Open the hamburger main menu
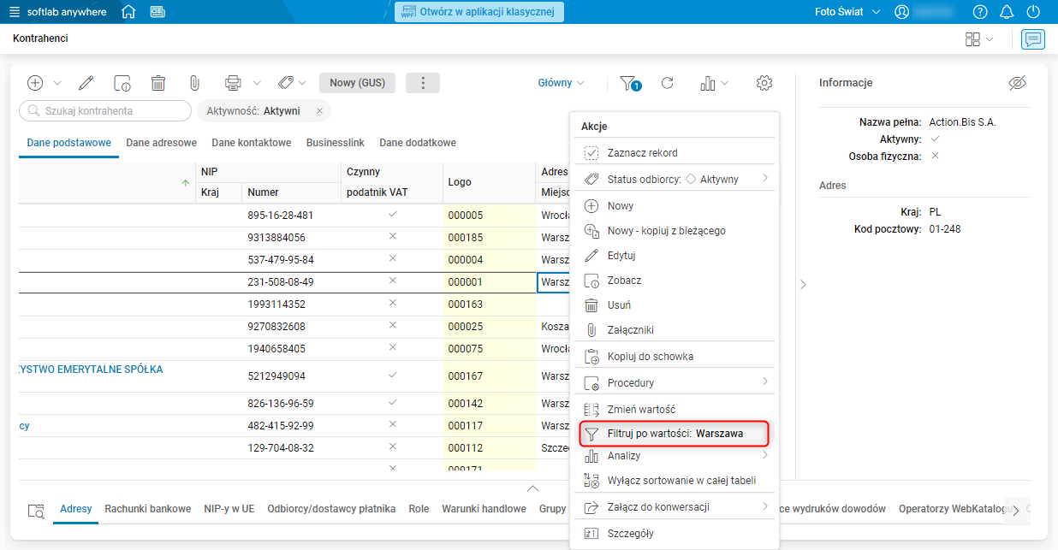This screenshot has height=550, width=1058. [15, 12]
